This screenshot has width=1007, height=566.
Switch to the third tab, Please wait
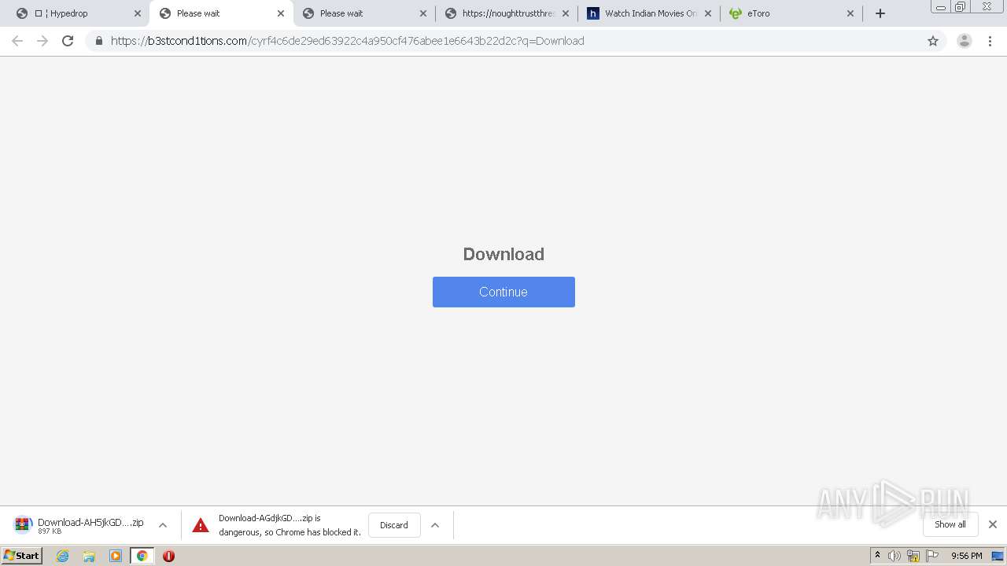coord(363,13)
